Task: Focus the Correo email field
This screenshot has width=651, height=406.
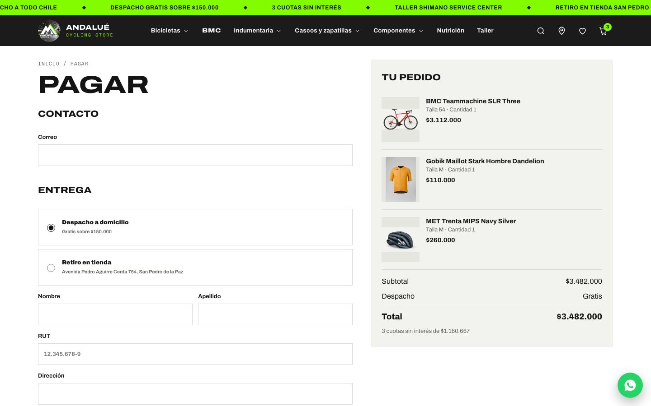Action: pos(195,155)
